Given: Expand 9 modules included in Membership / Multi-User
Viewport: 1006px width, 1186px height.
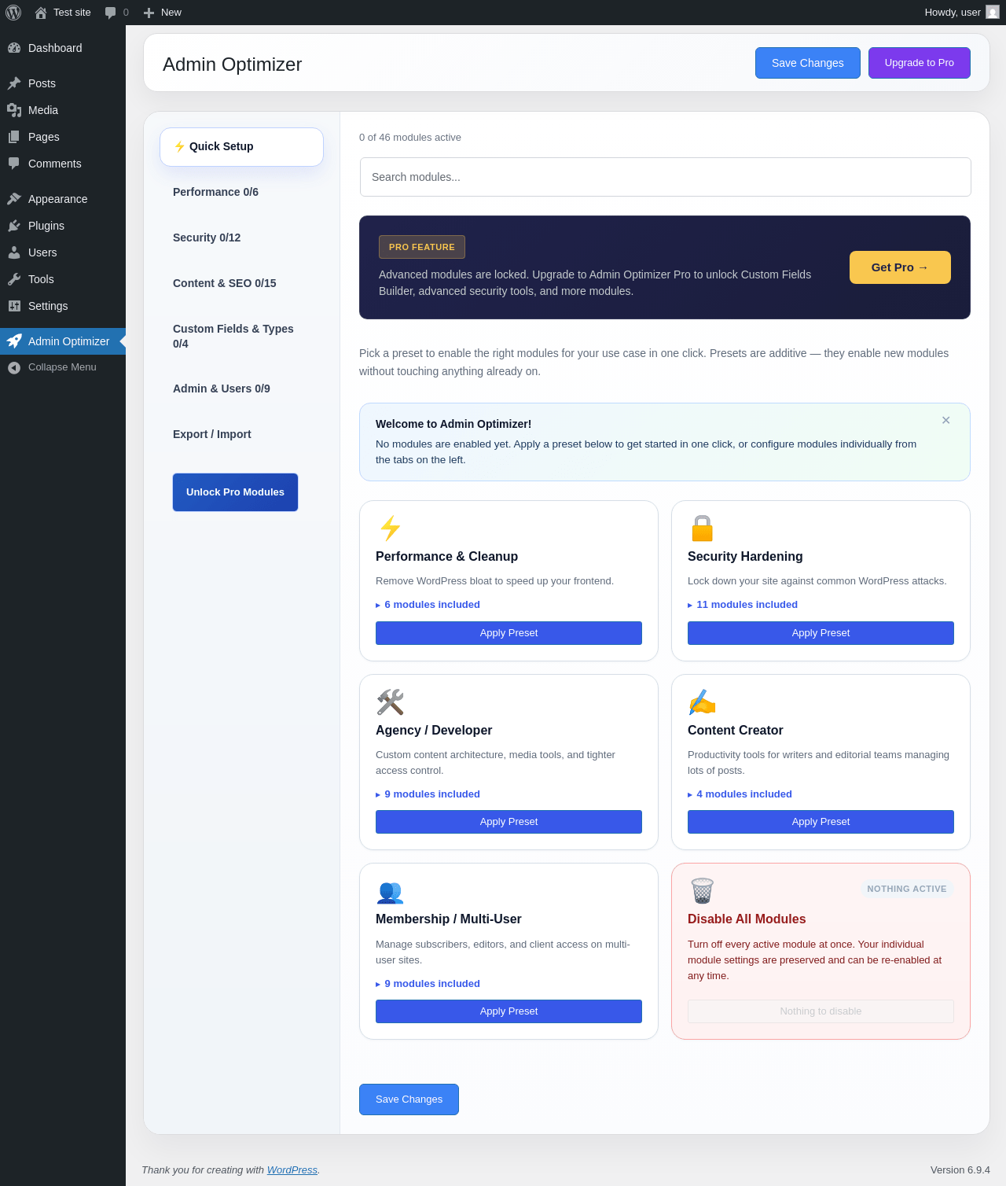Looking at the screenshot, I should coord(428,984).
